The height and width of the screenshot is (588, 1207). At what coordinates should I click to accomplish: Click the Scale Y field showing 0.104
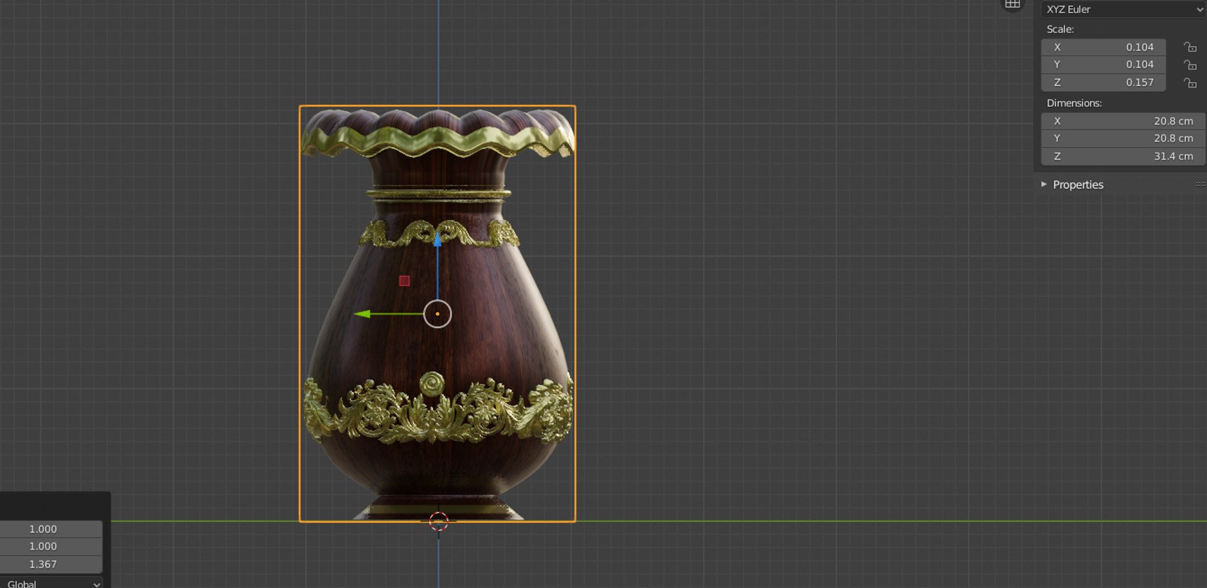(1103, 65)
